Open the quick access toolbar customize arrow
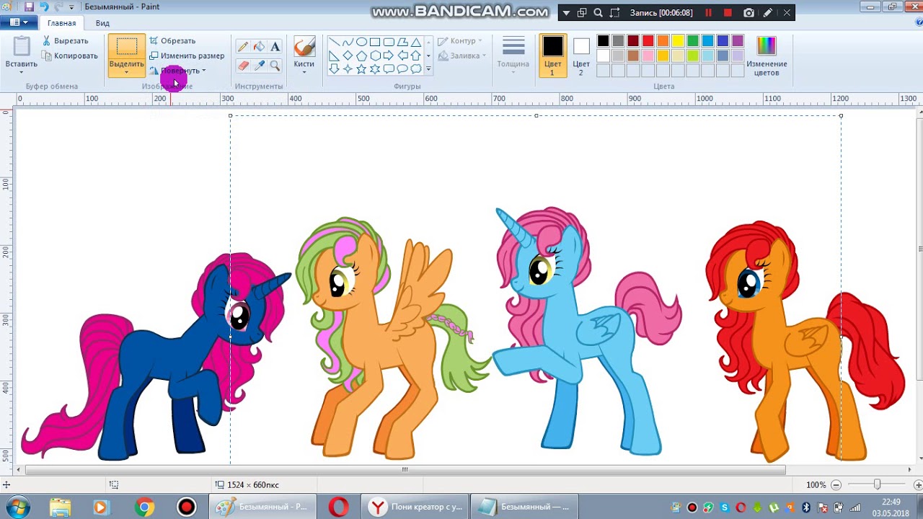This screenshot has height=519, width=923. [x=71, y=7]
